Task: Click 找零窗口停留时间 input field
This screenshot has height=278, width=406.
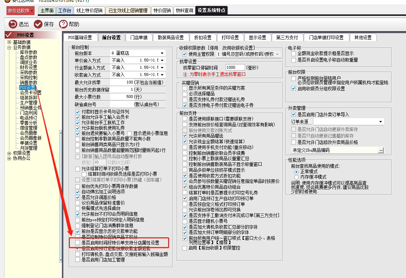Action: pyautogui.click(x=235, y=68)
